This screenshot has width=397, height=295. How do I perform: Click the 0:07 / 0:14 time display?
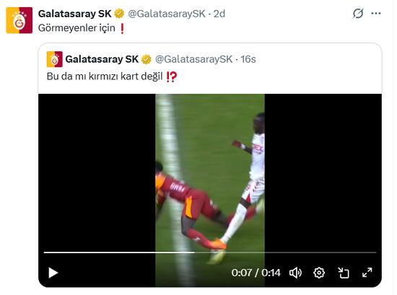256,273
